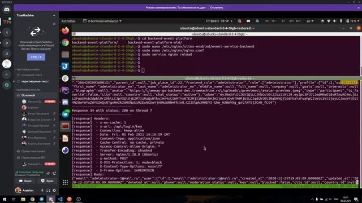The width and height of the screenshot is (362, 203).
Task: Open Activities in the Ubuntu top bar
Action: point(68,21)
